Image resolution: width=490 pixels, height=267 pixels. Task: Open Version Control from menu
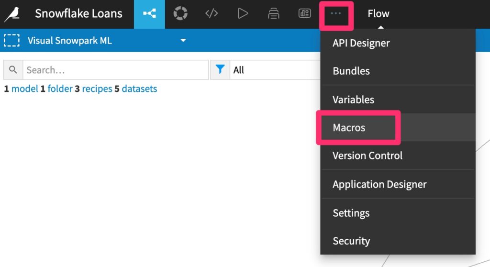click(x=367, y=156)
